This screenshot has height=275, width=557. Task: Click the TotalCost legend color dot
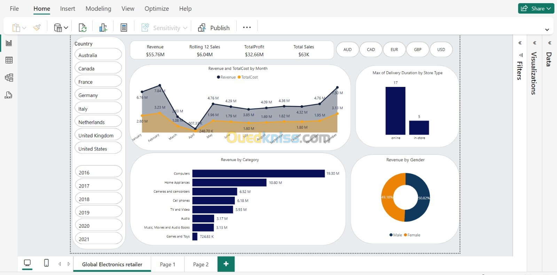(239, 77)
